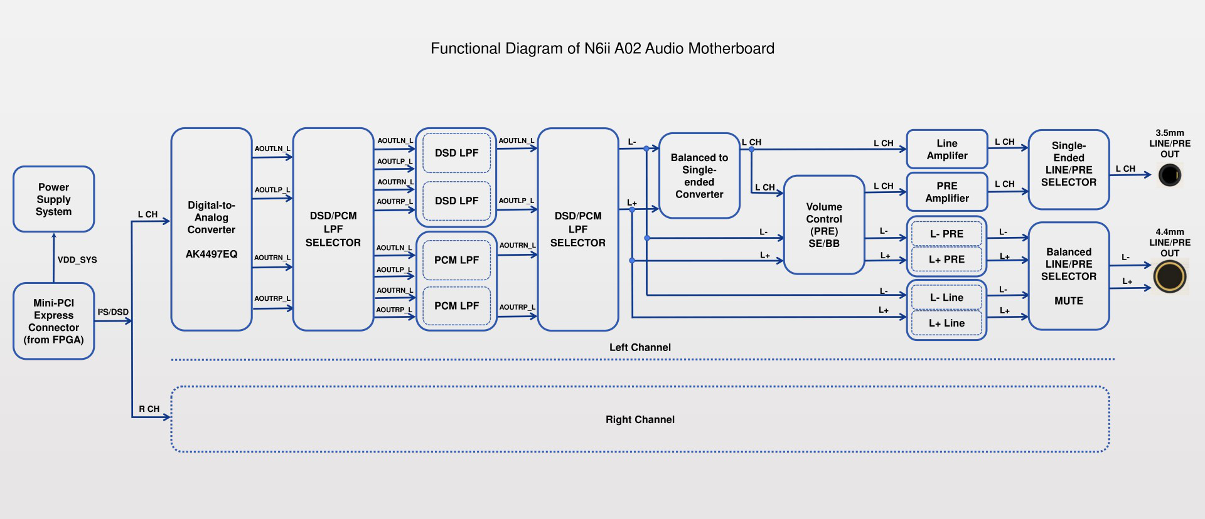Screen dimensions: 1205x519
Task: Click the Volume Control (PRE) SE/BB block
Action: click(824, 225)
